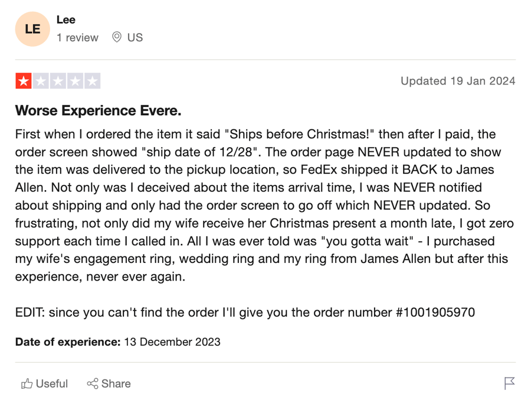Click the '1 review' count text
This screenshot has height=397, width=531.
(x=77, y=38)
